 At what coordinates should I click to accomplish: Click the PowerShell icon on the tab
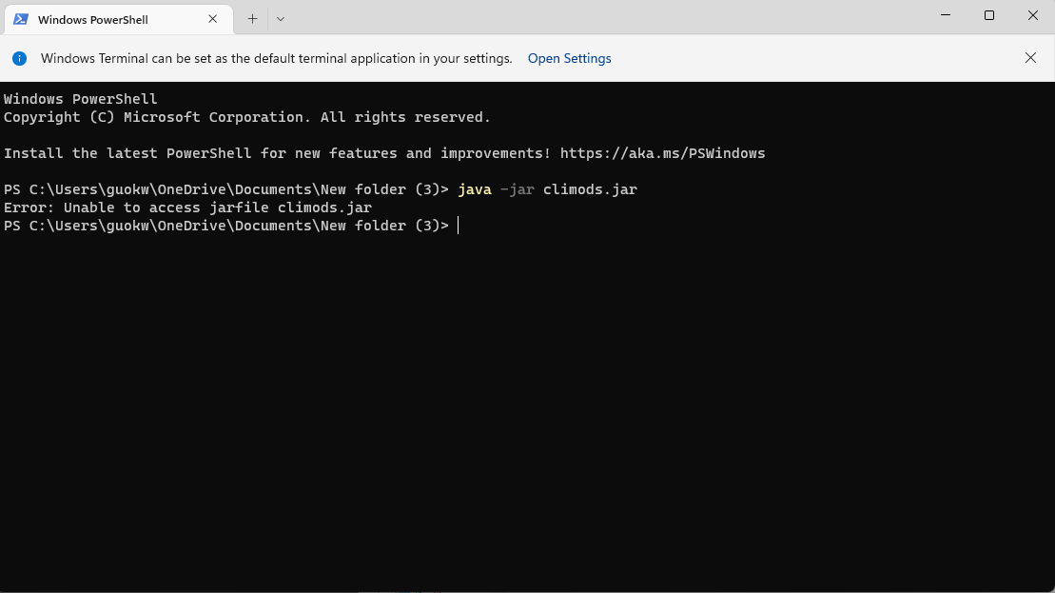21,19
